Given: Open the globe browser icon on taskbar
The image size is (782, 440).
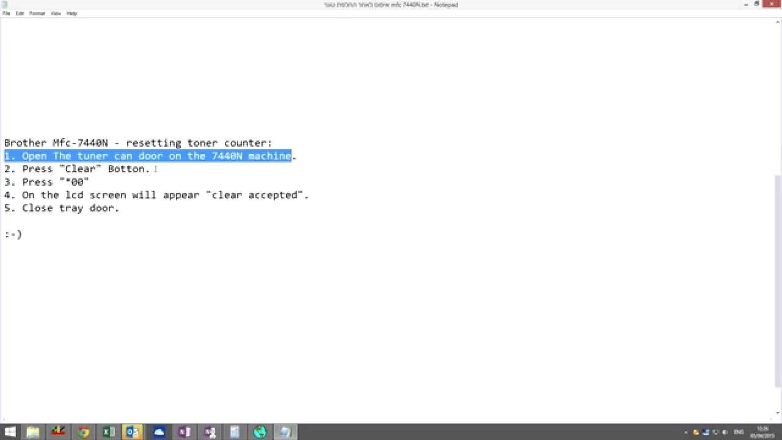Looking at the screenshot, I should point(260,432).
